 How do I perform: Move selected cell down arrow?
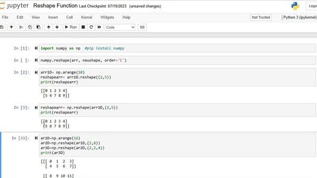click(x=57, y=27)
